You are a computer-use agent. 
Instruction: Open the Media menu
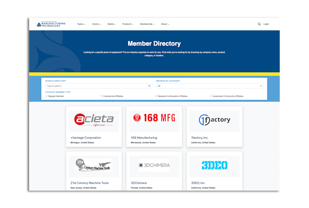111,24
